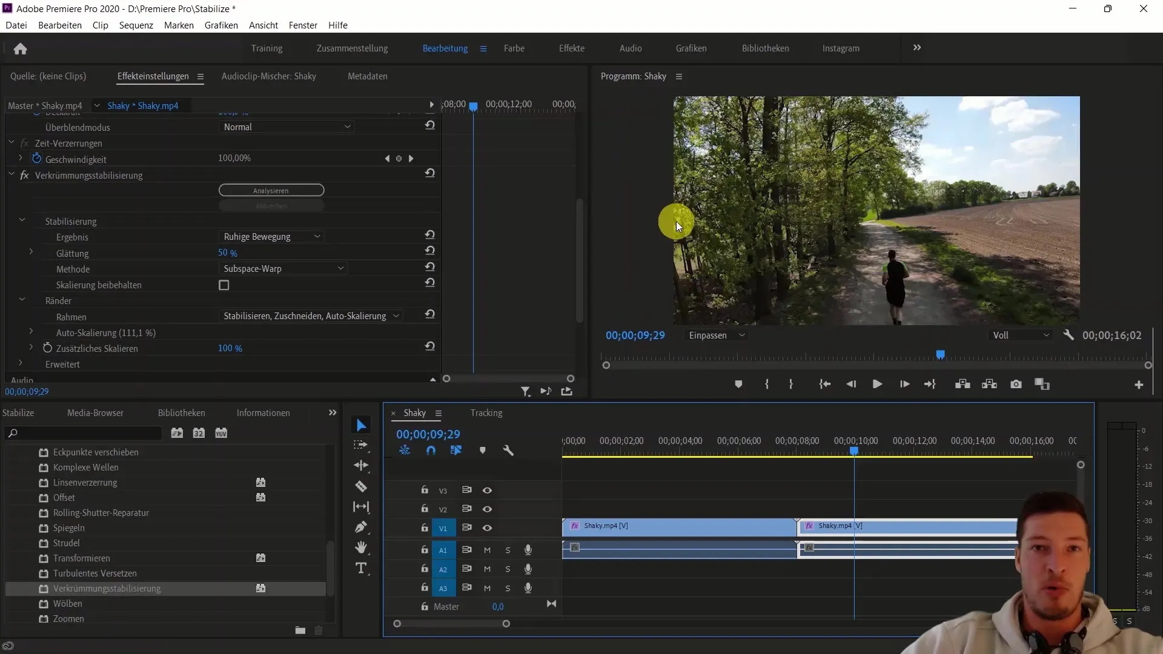Open Voll playback resolution dropdown
Screen dimensions: 1163x654
(1021, 335)
